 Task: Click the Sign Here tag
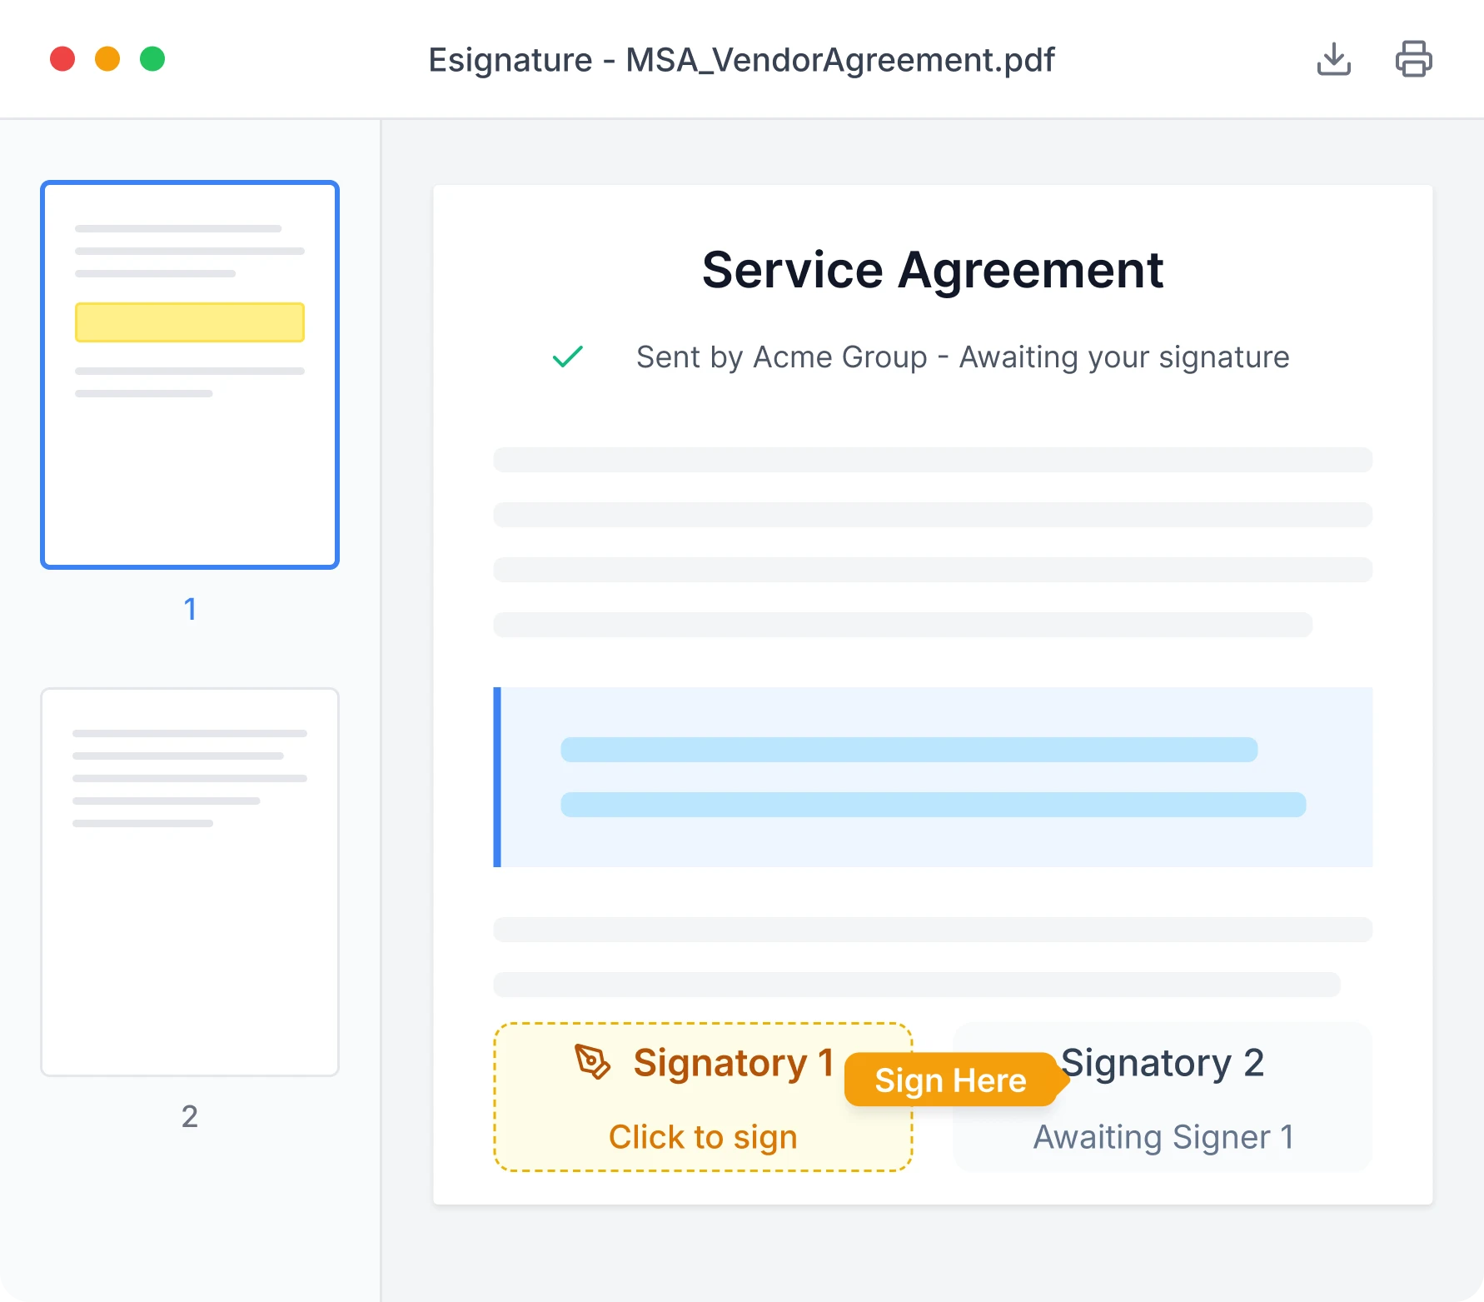955,1080
